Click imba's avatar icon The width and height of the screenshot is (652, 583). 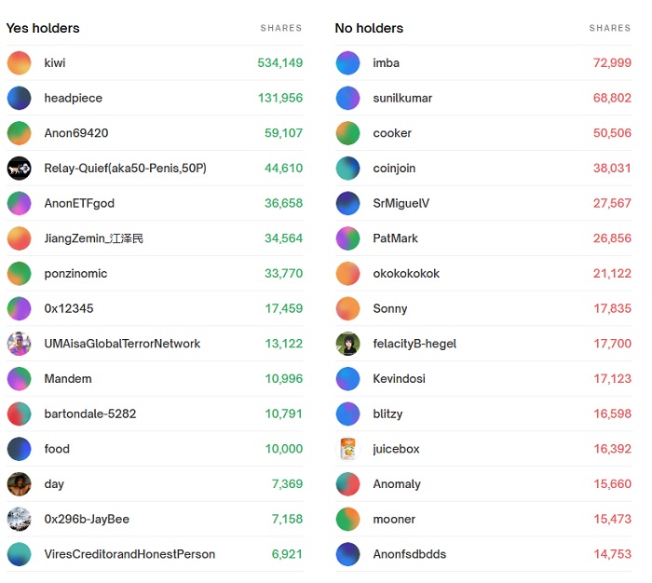347,62
